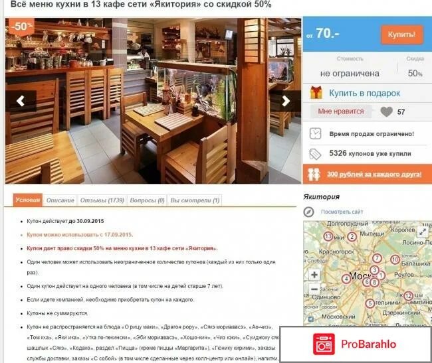Image resolution: width=432 pixels, height=363 pixels.
Task: Click the orange Купить! button
Action: (x=401, y=35)
